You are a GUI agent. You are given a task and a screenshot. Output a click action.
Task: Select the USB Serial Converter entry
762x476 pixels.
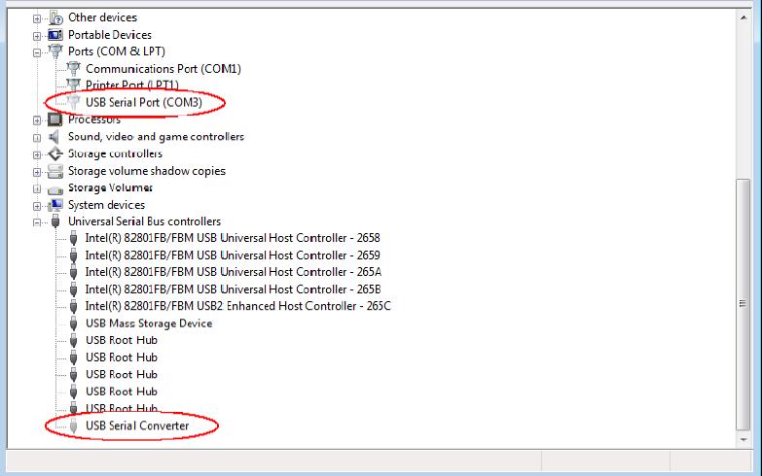[x=137, y=425]
